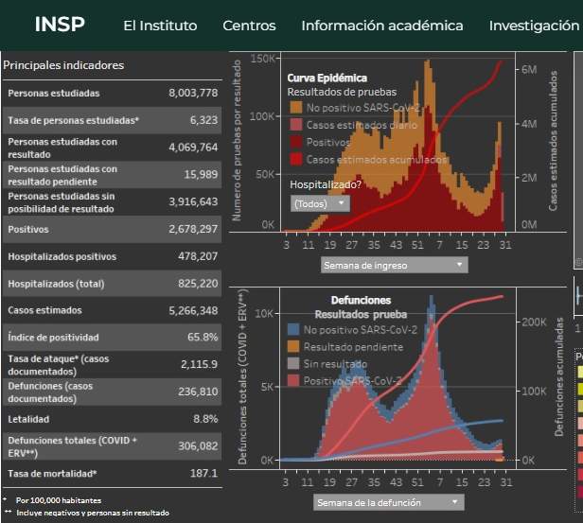Screen dimensions: 583x523
Task: Open the Semana de ingreso dropdown
Action: coord(394,266)
